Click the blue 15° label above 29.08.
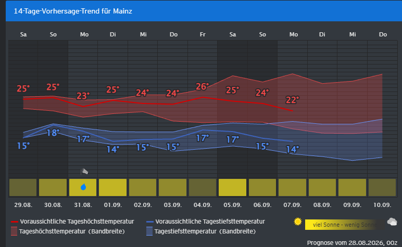The height and width of the screenshot is (247, 402). [x=23, y=146]
